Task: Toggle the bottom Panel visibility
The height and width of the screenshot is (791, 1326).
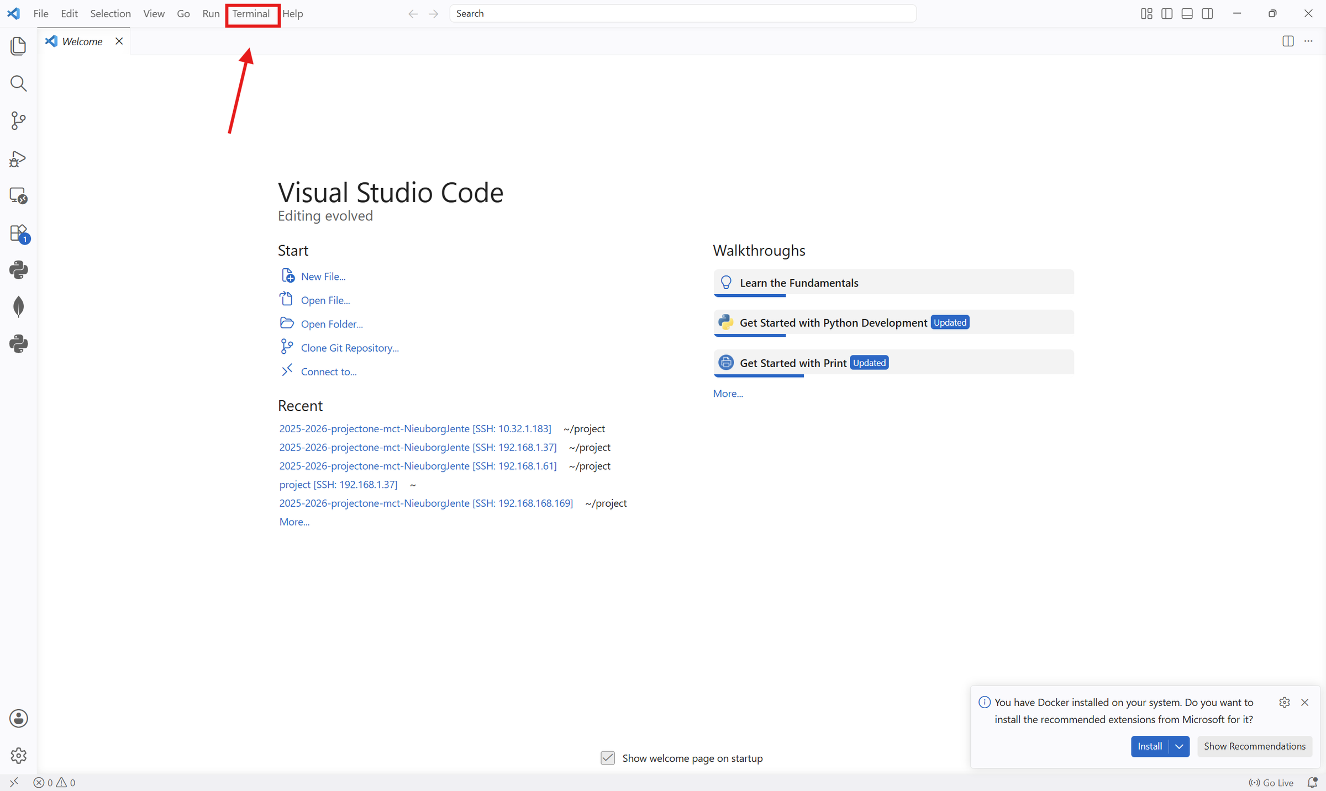Action: tap(1187, 14)
